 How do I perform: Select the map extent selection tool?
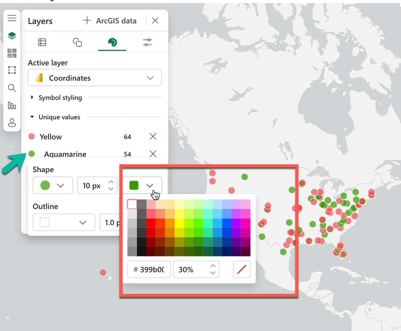coord(12,70)
